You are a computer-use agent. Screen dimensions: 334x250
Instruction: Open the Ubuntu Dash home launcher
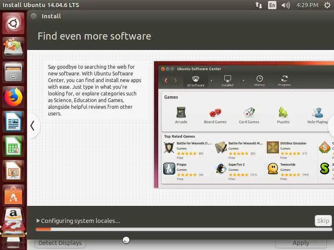point(13,23)
